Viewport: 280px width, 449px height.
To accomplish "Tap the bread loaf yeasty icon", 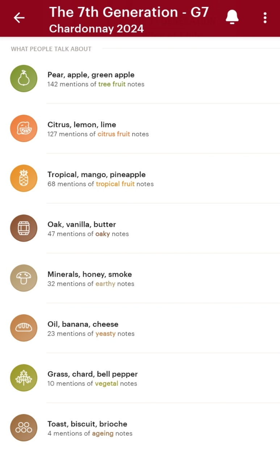I will tap(24, 328).
